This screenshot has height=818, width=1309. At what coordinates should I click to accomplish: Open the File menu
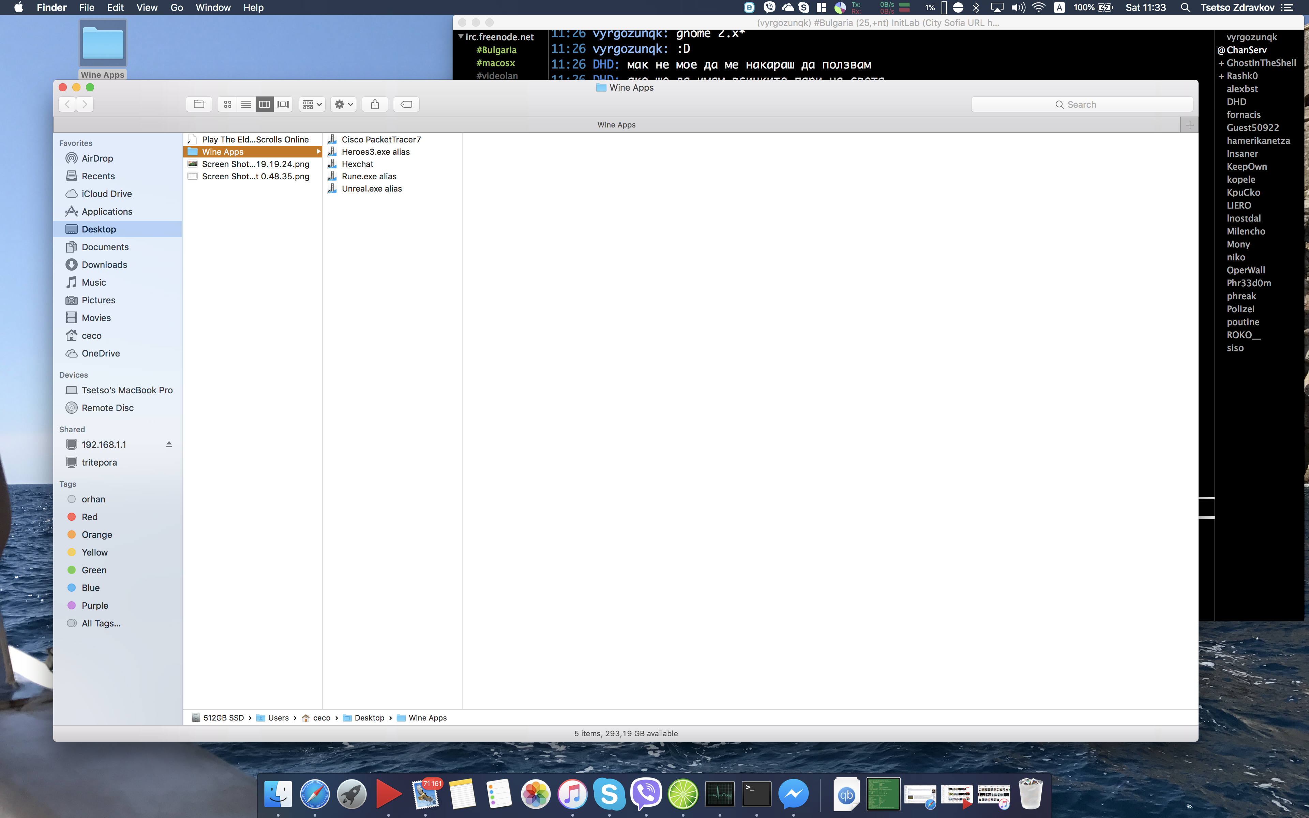pyautogui.click(x=87, y=7)
